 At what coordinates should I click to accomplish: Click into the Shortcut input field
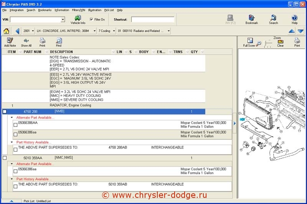click(153, 20)
